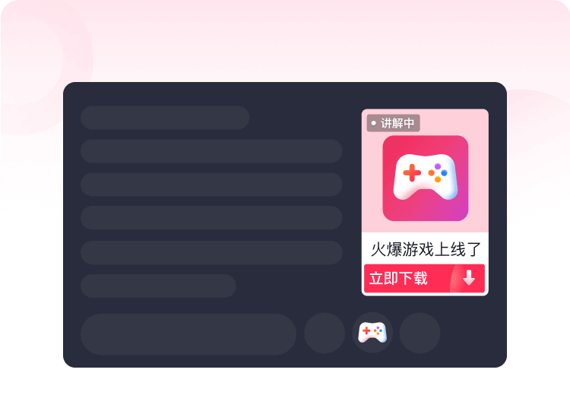Click the 立即下载 download button

[x=424, y=278]
